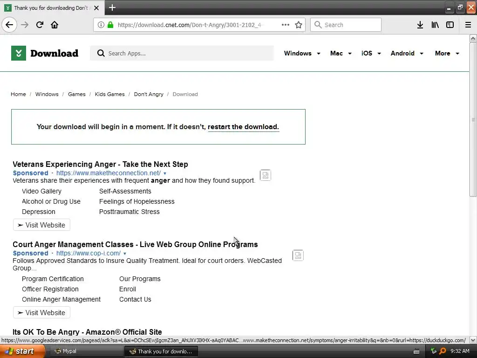The height and width of the screenshot is (358, 477).
Task: Open Officer Registration sitelink
Action: pyautogui.click(x=50, y=289)
